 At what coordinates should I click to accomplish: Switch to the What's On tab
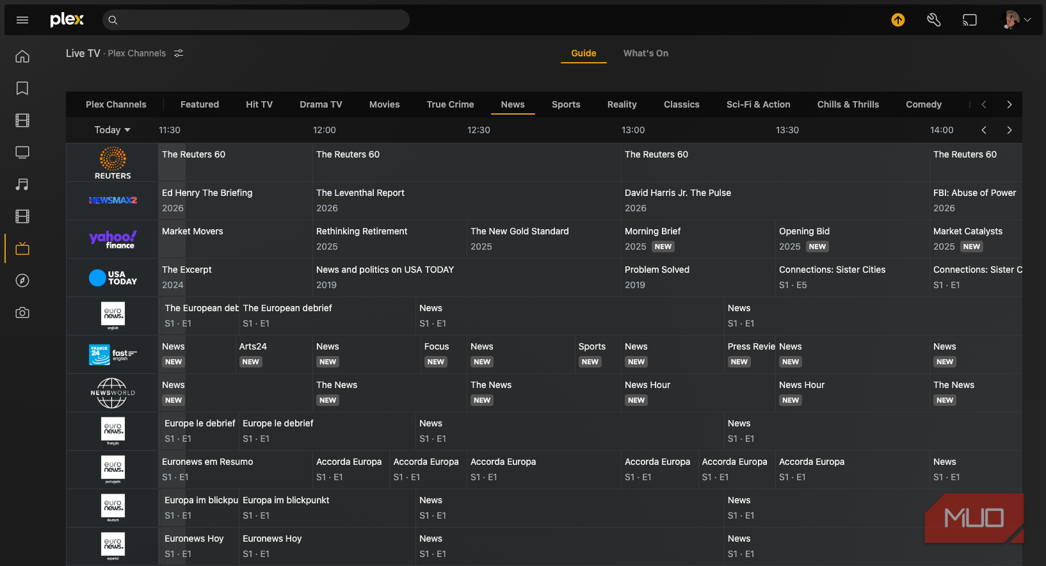coord(646,53)
